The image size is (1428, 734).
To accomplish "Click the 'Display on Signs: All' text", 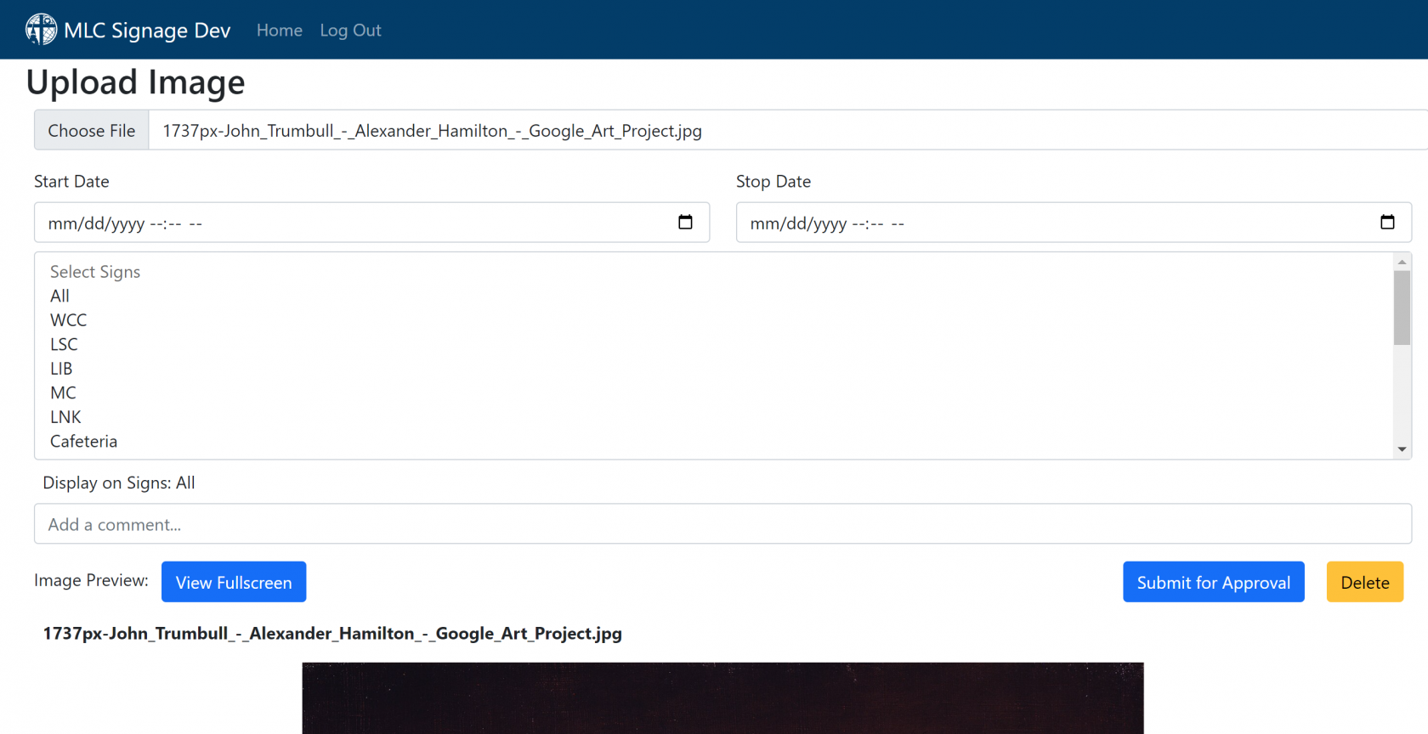I will (119, 483).
